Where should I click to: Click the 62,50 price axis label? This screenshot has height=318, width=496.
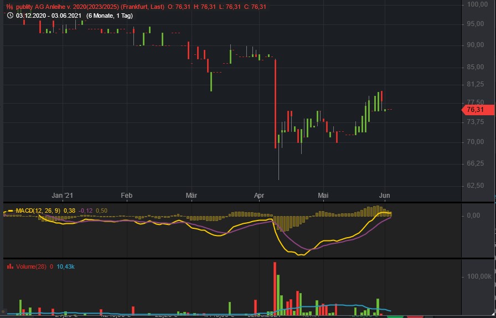pyautogui.click(x=475, y=185)
